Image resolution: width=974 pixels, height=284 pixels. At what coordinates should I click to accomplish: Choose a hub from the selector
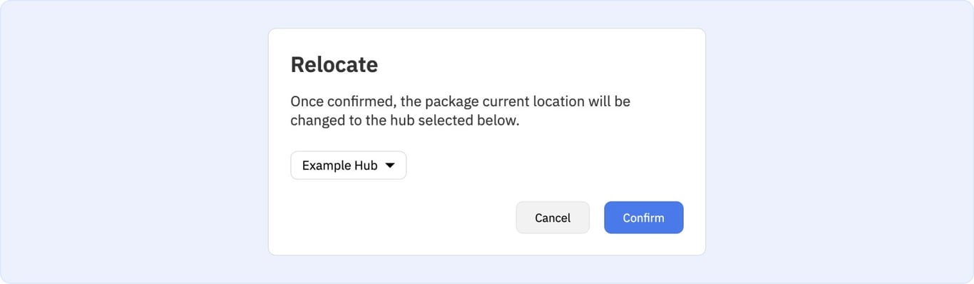point(348,166)
